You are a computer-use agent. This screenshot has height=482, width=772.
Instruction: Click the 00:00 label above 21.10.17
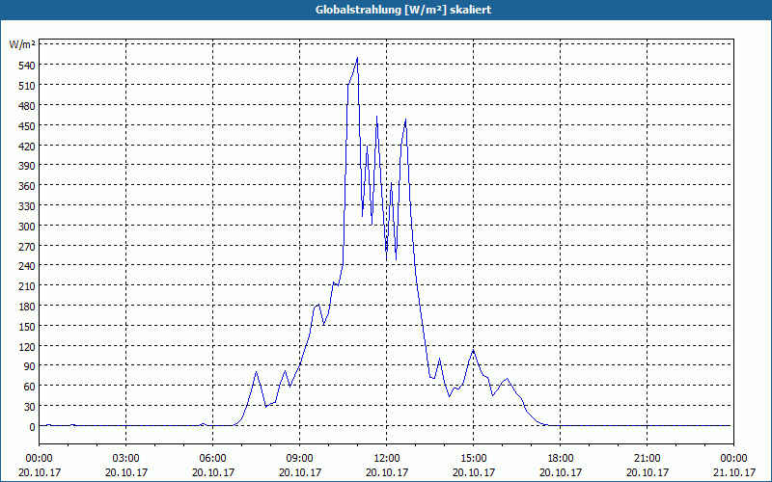(x=734, y=459)
